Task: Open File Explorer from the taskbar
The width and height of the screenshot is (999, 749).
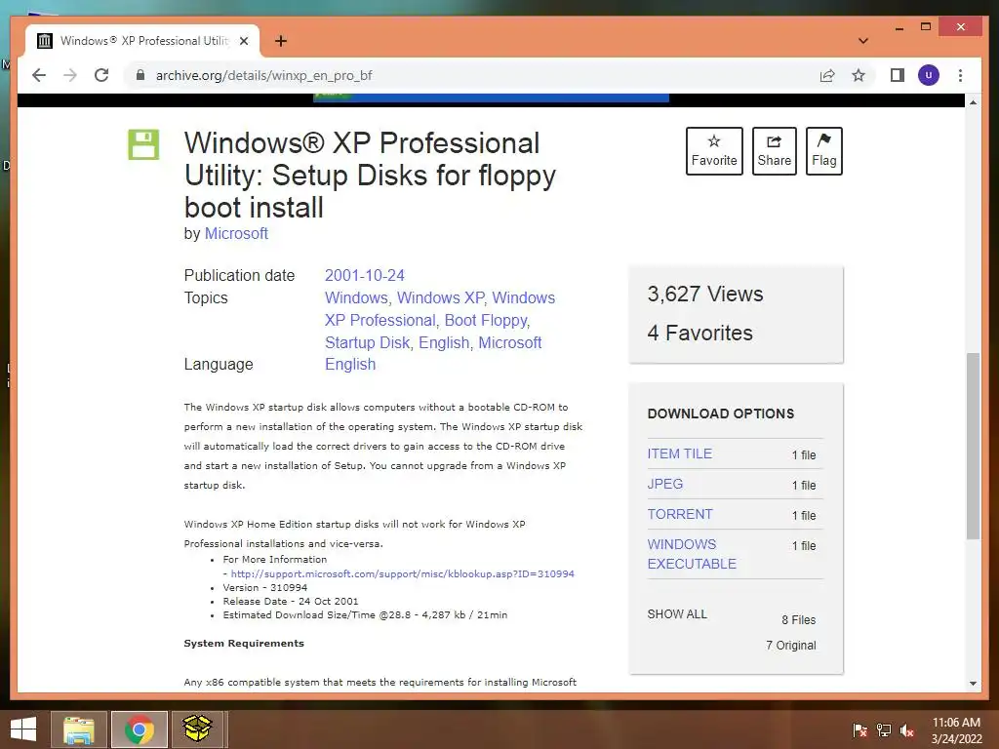Action: pos(78,729)
